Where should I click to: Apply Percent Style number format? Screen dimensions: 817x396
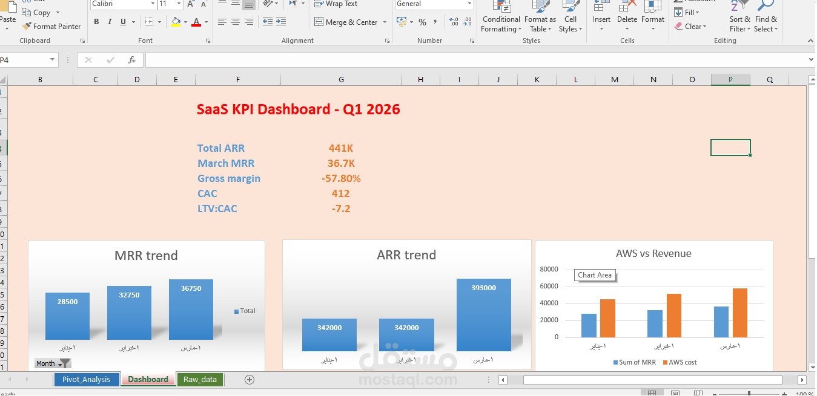coord(422,22)
